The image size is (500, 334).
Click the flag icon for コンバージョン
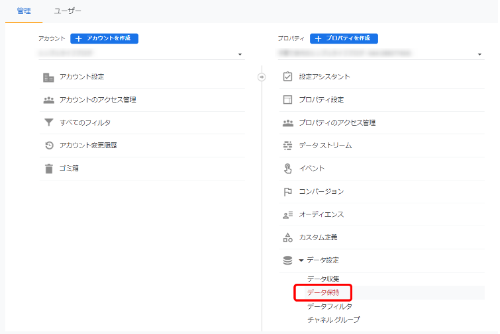click(287, 192)
